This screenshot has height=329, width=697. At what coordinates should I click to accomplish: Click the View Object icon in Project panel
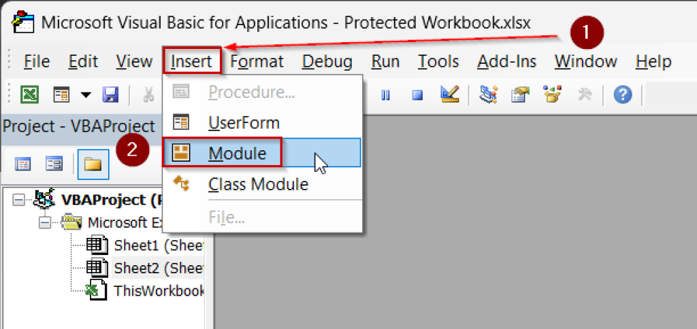click(54, 164)
